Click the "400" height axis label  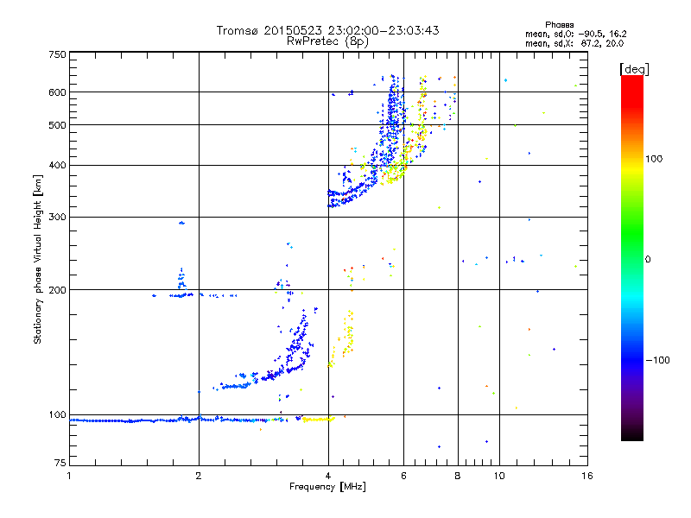click(x=57, y=166)
